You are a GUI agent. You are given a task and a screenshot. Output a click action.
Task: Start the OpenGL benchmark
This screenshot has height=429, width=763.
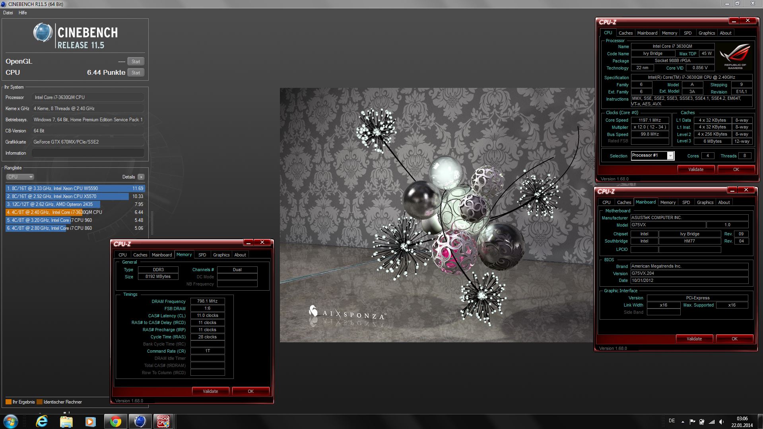click(136, 62)
